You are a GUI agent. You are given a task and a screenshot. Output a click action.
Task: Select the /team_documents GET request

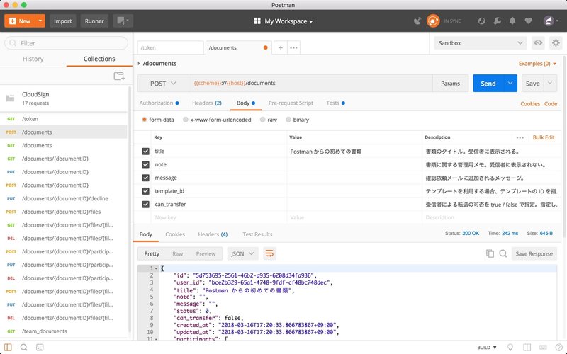coord(64,331)
